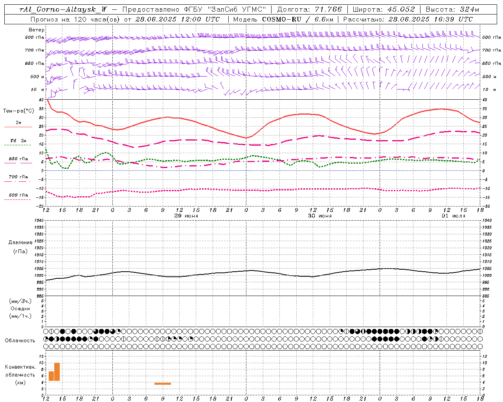
Task: Click the Td 2м legend entry
Action: click(18, 141)
